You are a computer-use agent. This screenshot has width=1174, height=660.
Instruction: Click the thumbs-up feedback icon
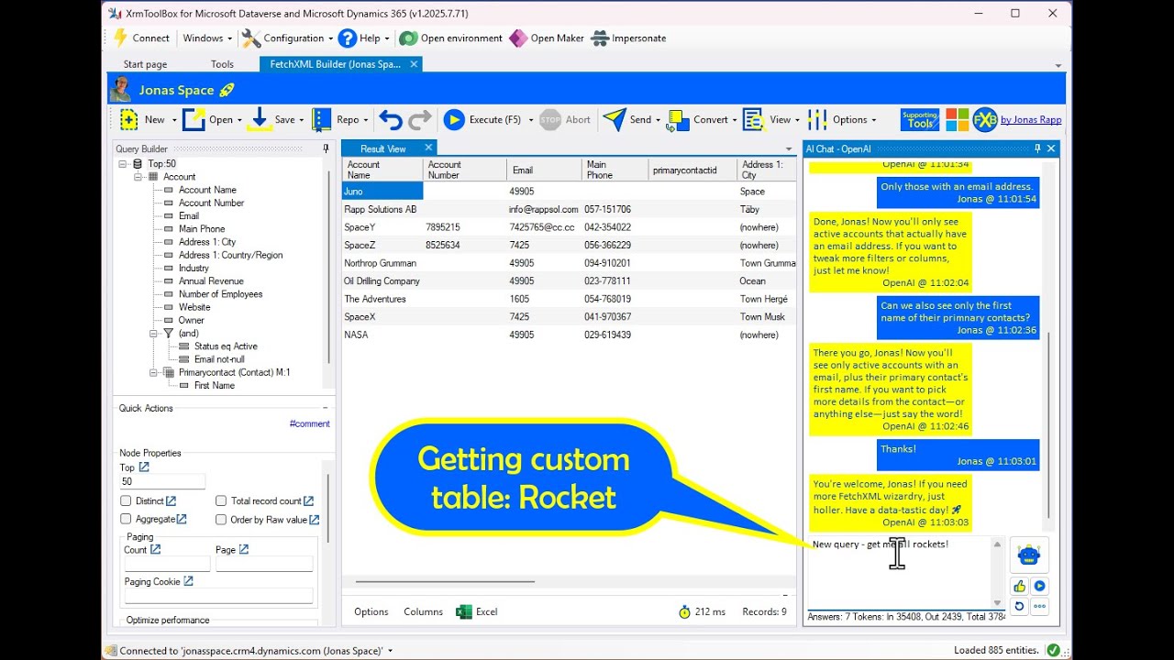[x=1019, y=586]
